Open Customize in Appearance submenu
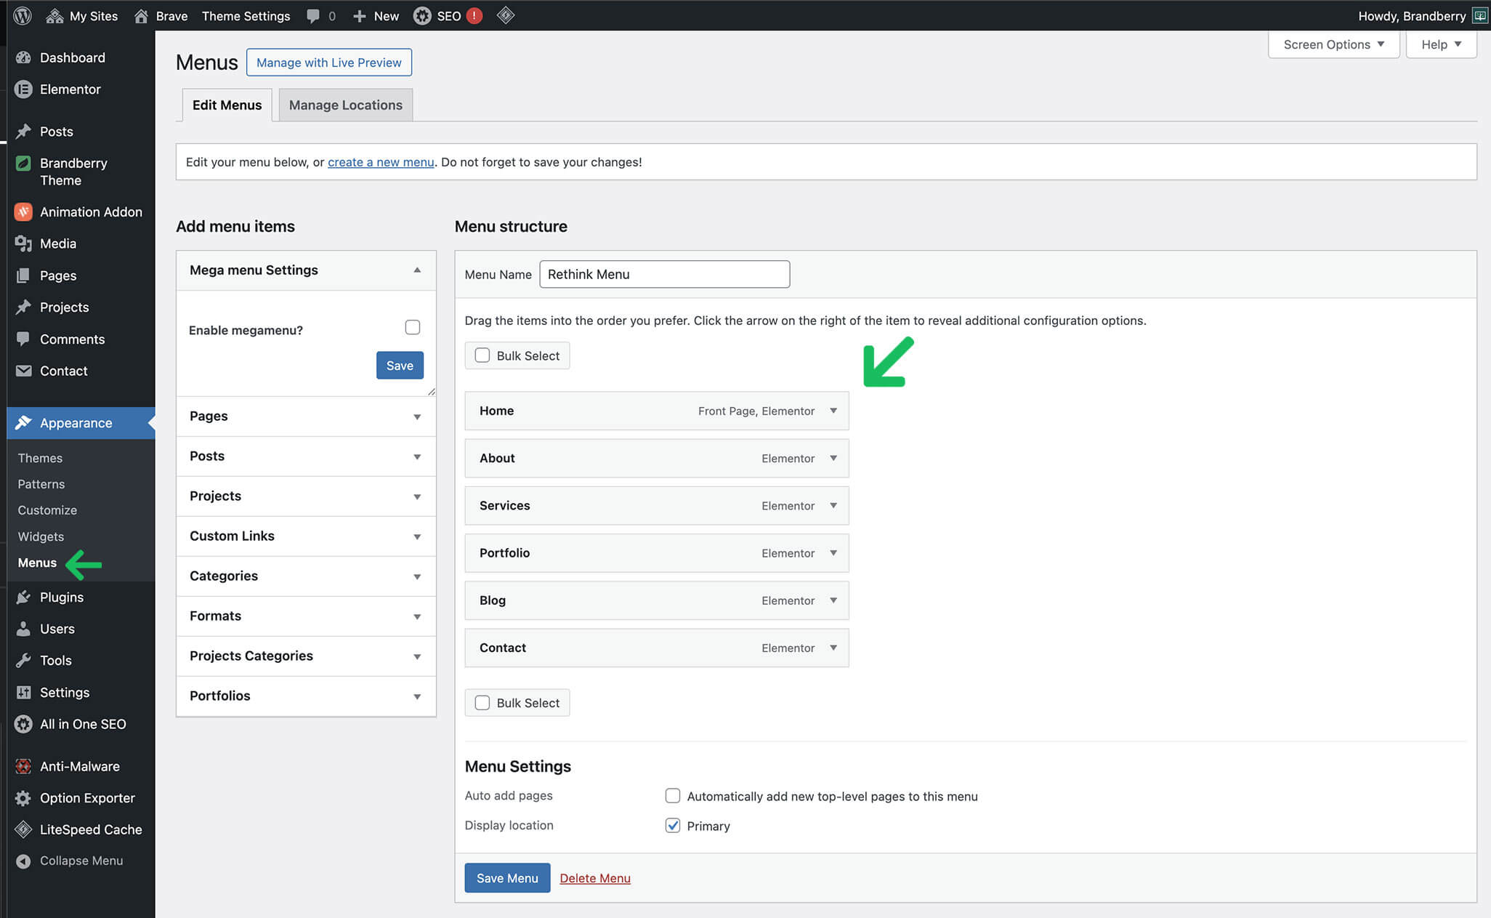Screen dimensions: 1491x918 [47, 510]
